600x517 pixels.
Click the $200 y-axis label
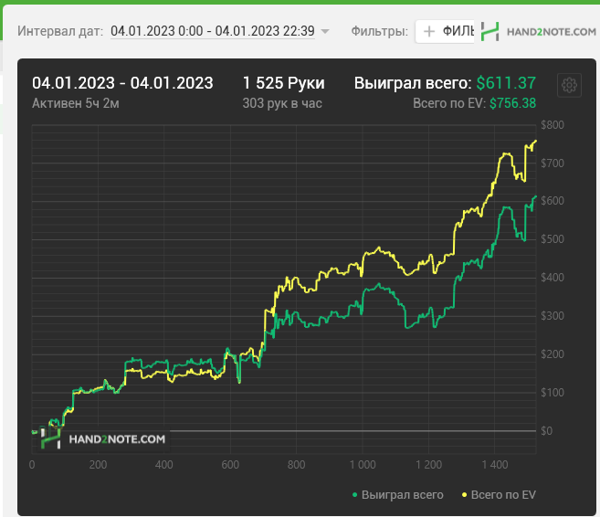point(553,354)
